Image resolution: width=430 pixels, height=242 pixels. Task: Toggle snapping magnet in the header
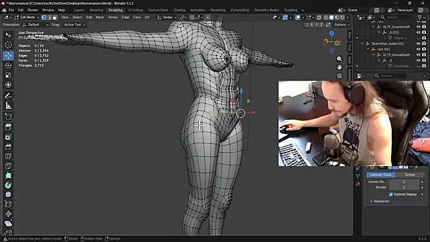(191, 17)
